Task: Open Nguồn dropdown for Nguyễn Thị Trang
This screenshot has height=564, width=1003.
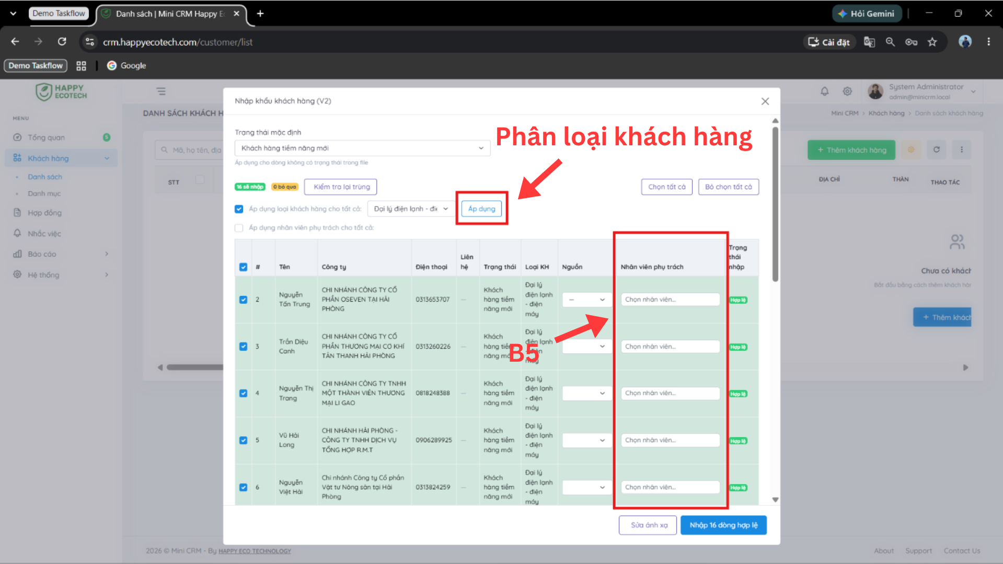Action: (586, 394)
